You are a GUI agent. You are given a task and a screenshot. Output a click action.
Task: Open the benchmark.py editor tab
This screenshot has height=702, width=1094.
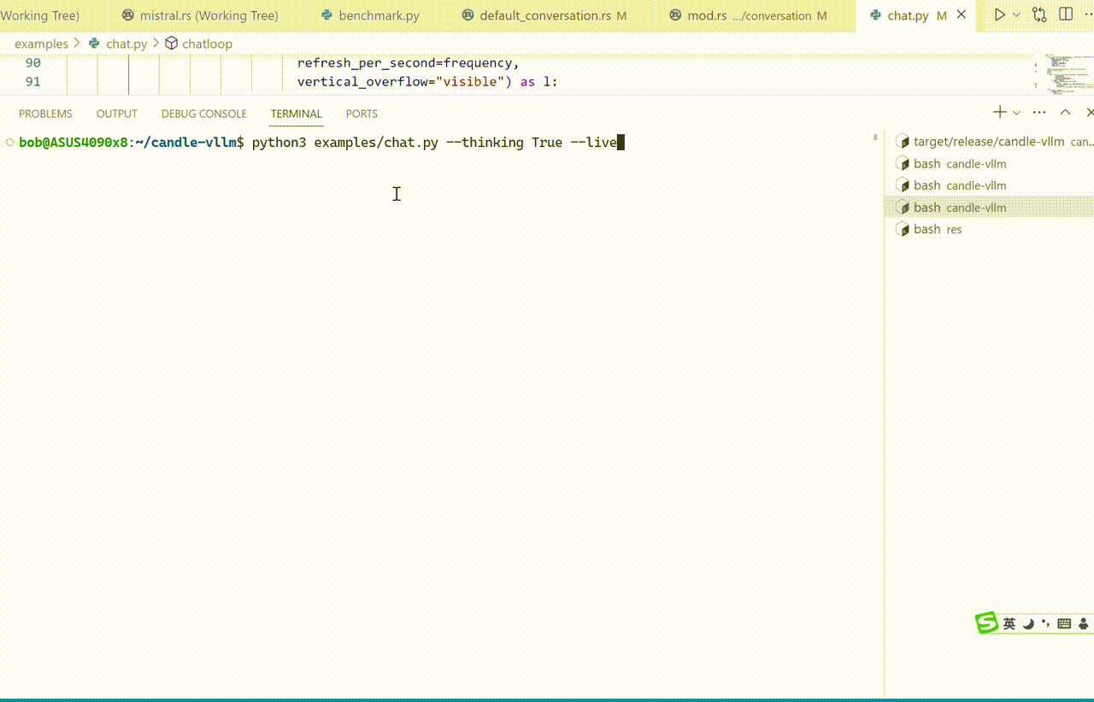tap(378, 15)
